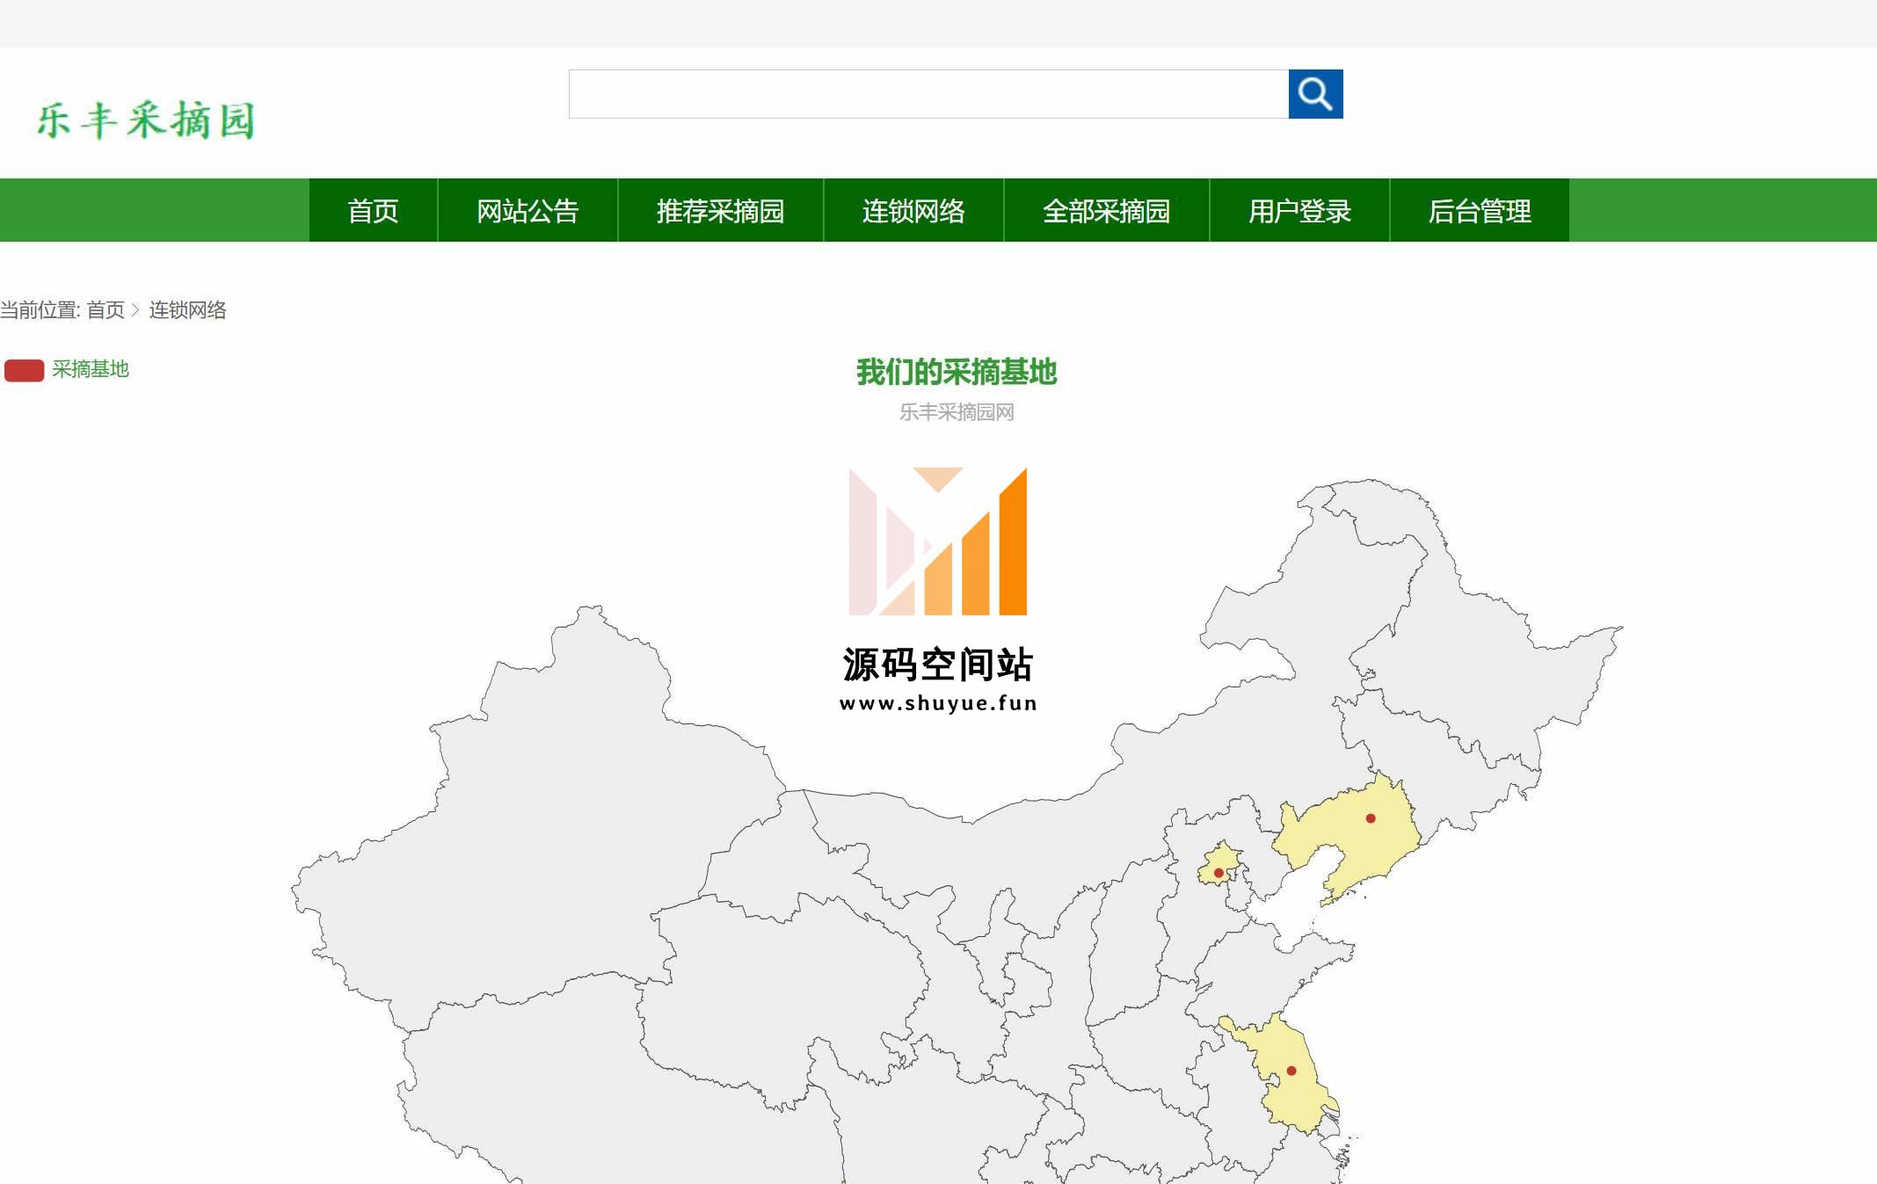Click the 我们的采摘基地 chart title
The height and width of the screenshot is (1184, 1877).
click(x=957, y=373)
